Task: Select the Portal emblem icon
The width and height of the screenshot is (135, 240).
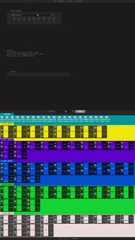Action: pyautogui.click(x=92, y=119)
